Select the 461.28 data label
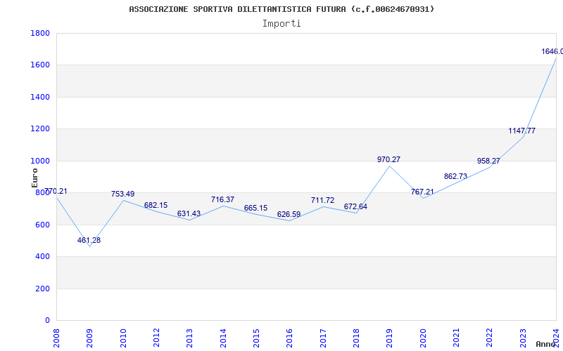563x351 pixels. [x=89, y=240]
